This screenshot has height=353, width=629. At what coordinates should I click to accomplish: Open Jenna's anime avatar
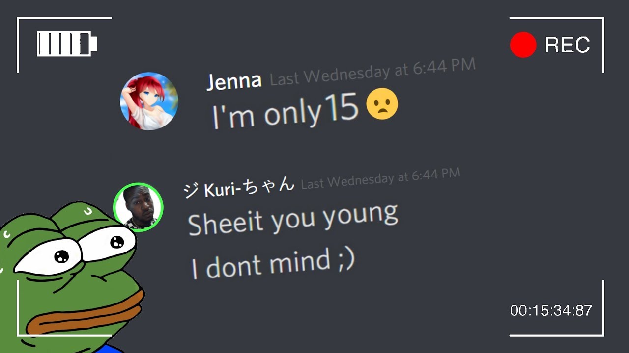149,101
